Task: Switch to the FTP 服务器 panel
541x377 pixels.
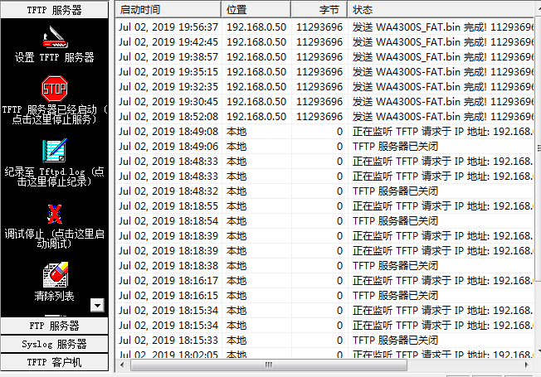Action: pos(55,326)
